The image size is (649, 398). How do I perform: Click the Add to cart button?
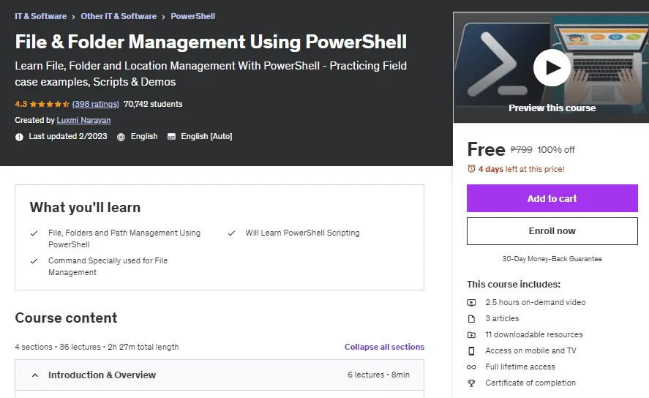[552, 198]
